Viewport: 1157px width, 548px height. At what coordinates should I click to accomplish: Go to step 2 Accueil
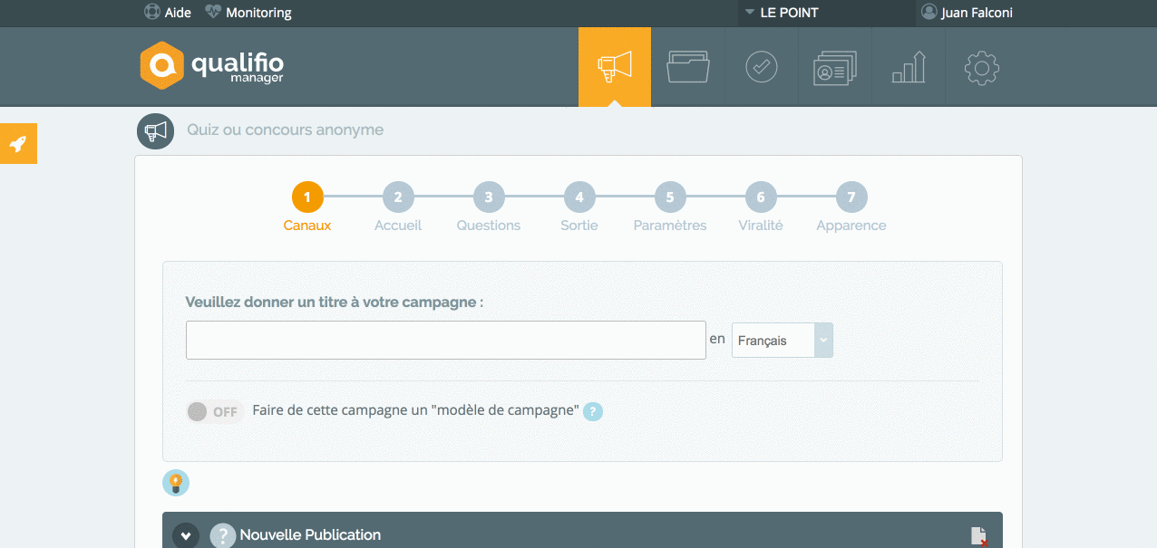pyautogui.click(x=398, y=207)
